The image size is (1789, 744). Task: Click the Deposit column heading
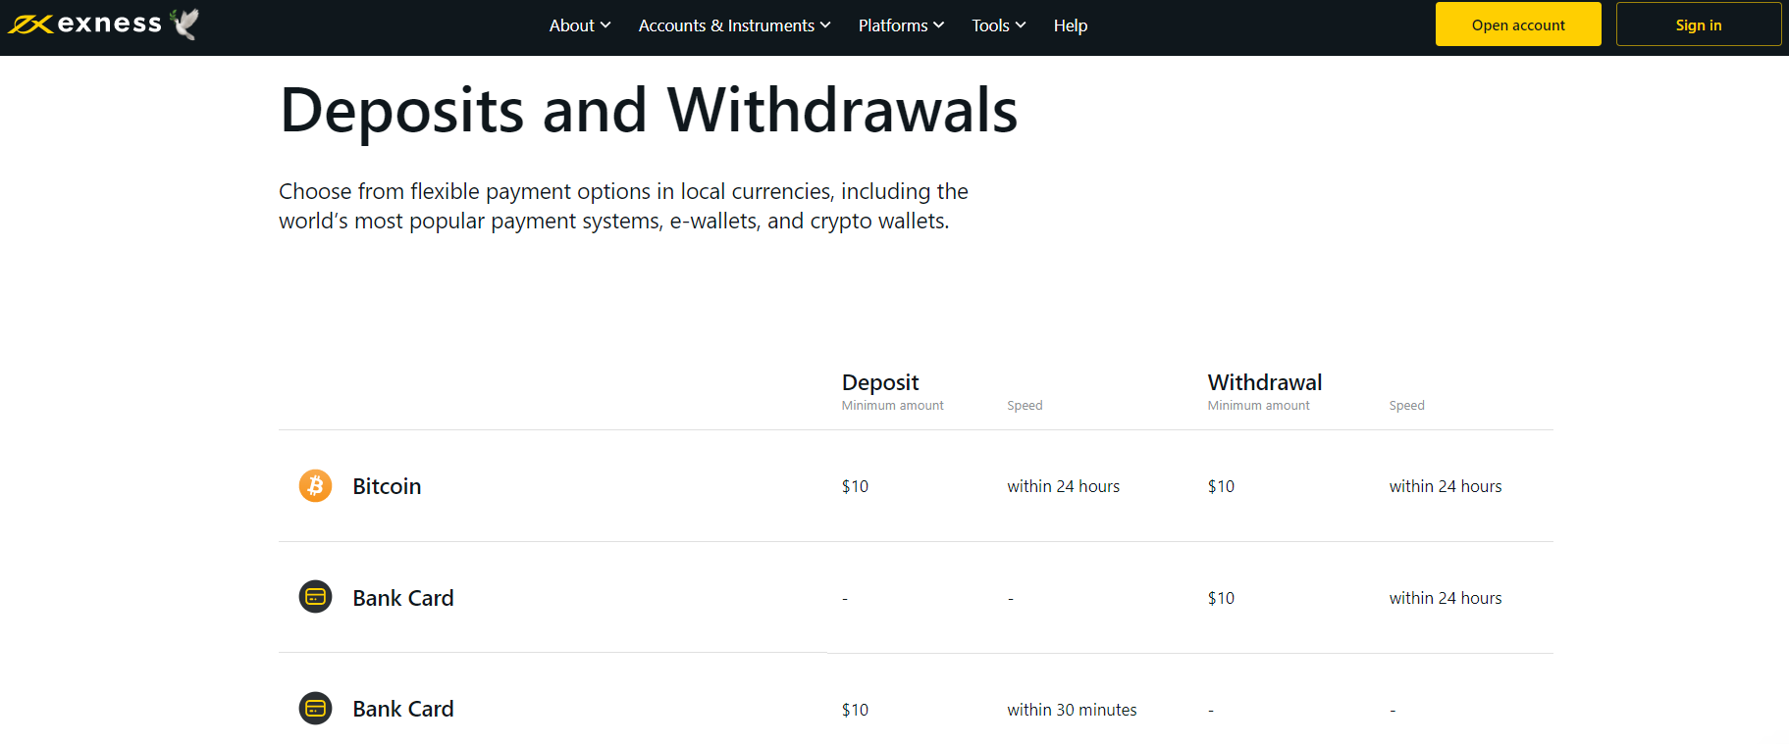(x=880, y=382)
